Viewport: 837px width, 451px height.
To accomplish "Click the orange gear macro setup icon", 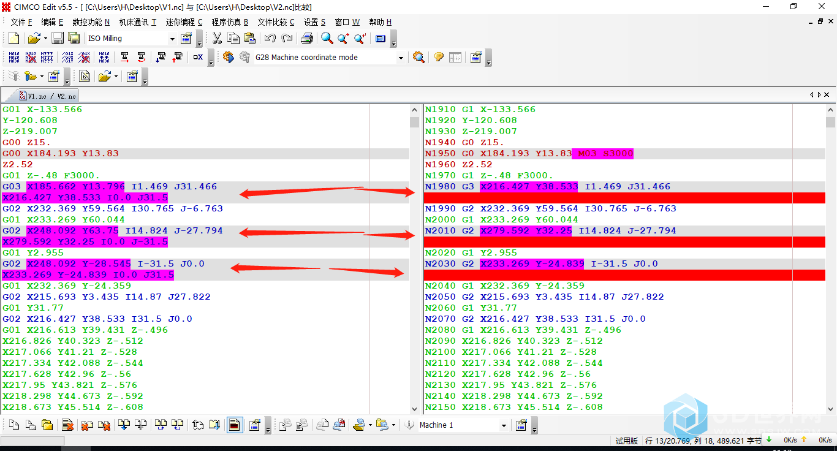I will (229, 57).
